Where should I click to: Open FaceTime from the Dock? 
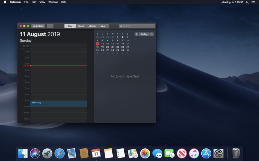pyautogui.click(x=169, y=153)
